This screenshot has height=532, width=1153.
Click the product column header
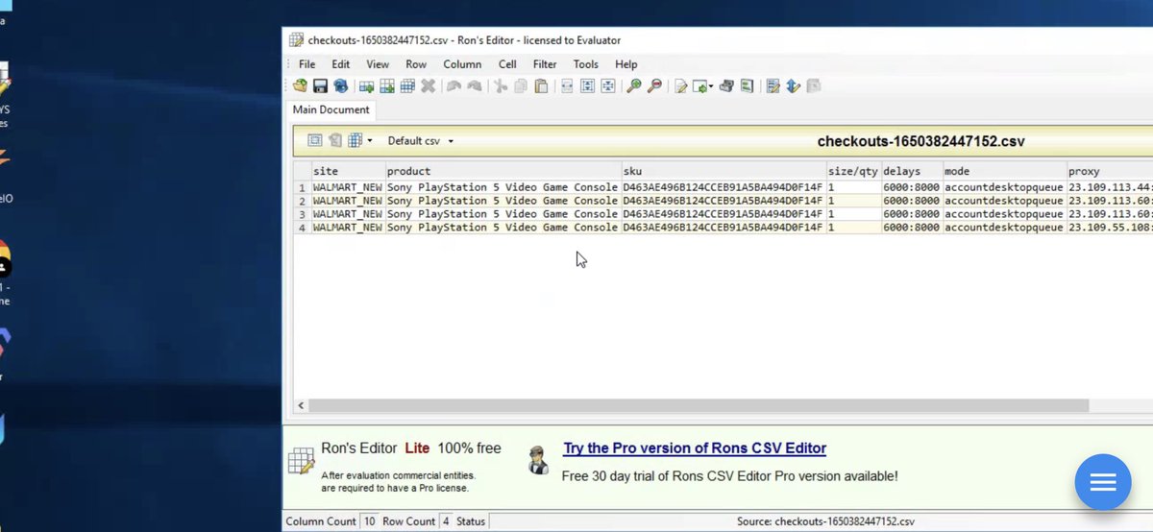click(x=503, y=171)
